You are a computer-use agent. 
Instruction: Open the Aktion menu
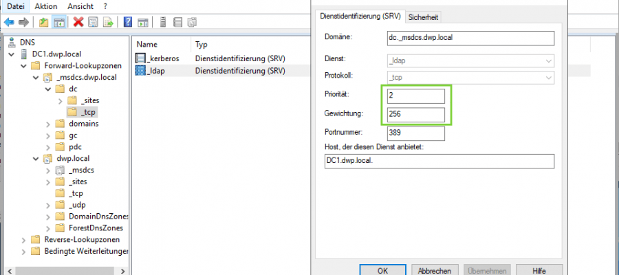[x=45, y=5]
